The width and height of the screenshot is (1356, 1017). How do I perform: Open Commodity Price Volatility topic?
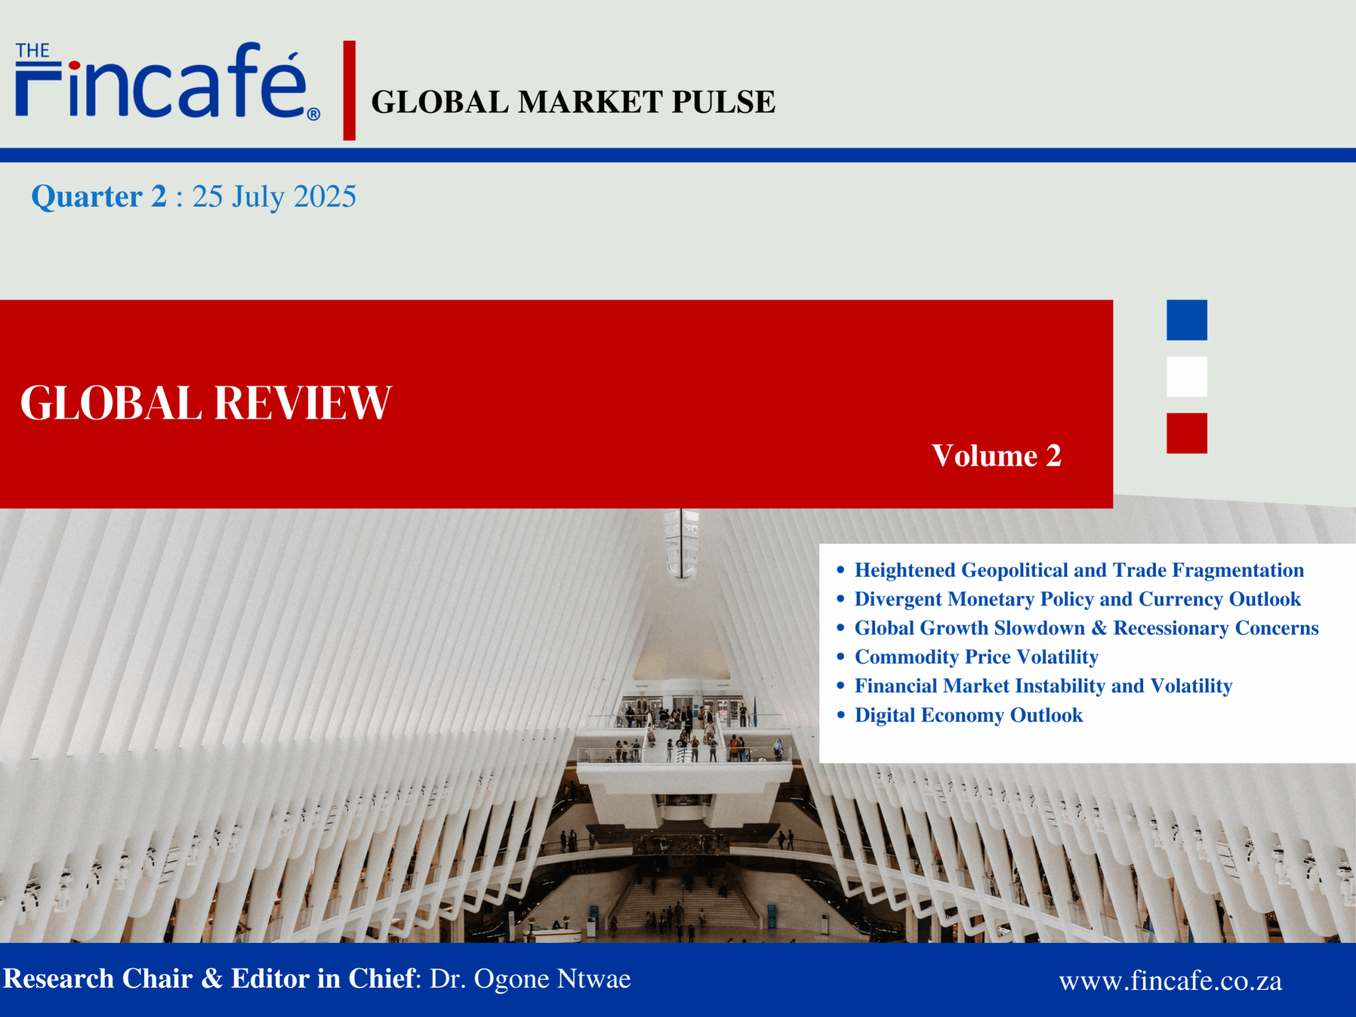(x=976, y=657)
